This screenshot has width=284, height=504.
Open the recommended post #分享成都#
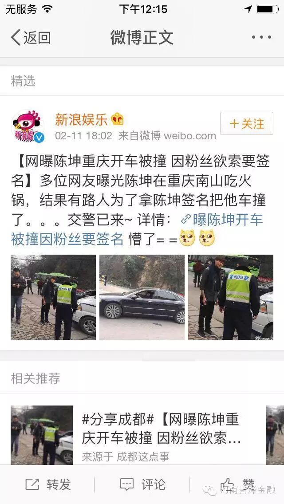(x=162, y=435)
